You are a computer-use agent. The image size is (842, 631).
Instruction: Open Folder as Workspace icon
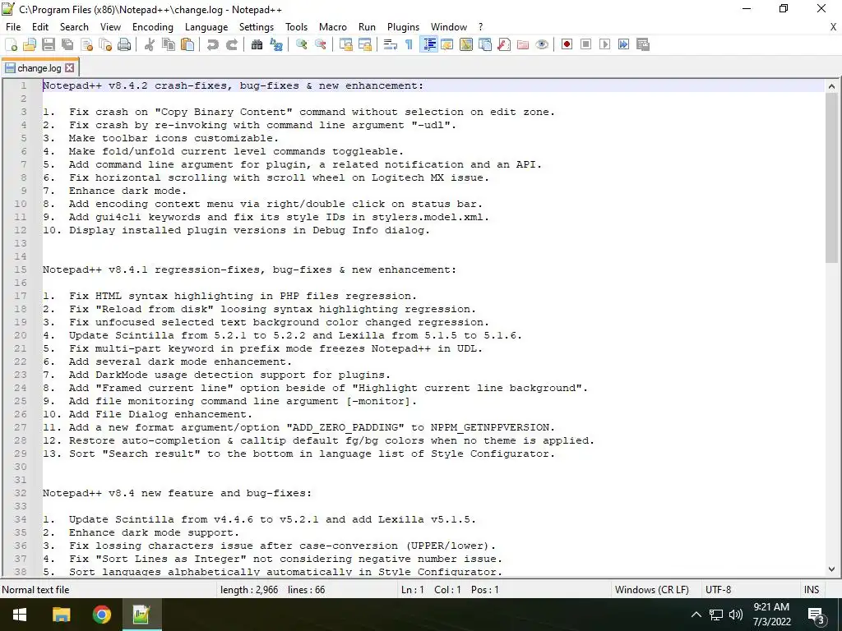coord(523,44)
